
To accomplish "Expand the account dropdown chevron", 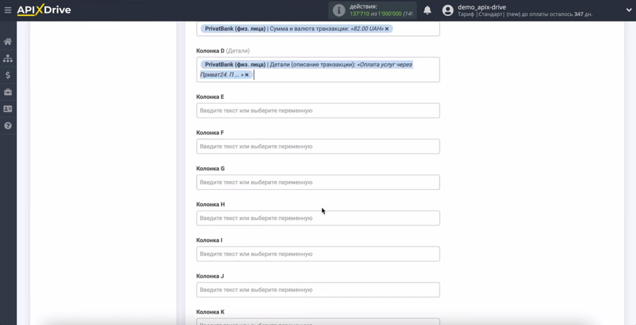I will tap(628, 10).
